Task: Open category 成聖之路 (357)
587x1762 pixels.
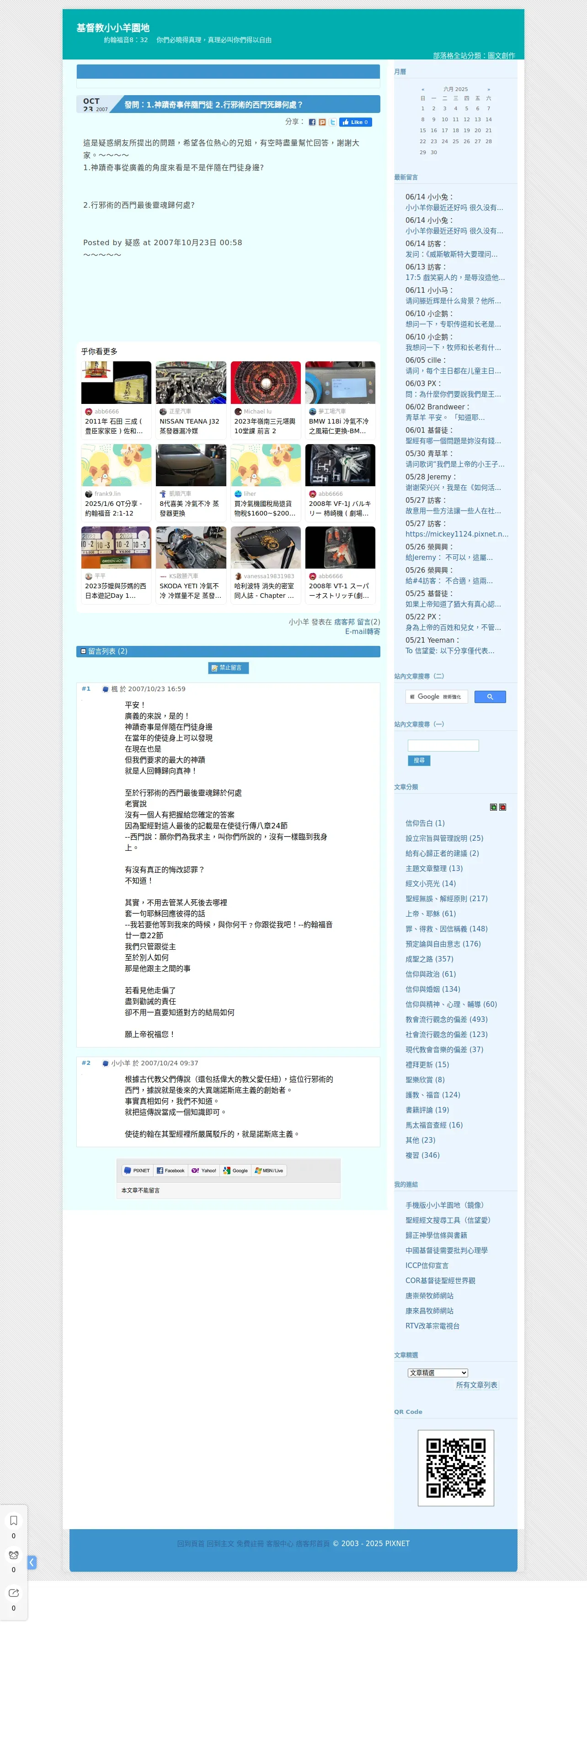Action: pyautogui.click(x=429, y=959)
